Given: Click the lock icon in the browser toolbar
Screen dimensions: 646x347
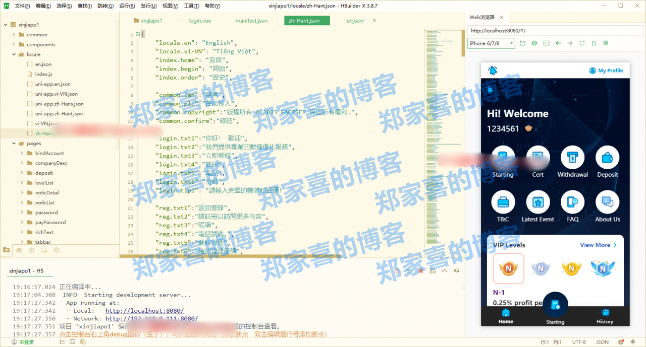Looking at the screenshot, I should (594, 43).
